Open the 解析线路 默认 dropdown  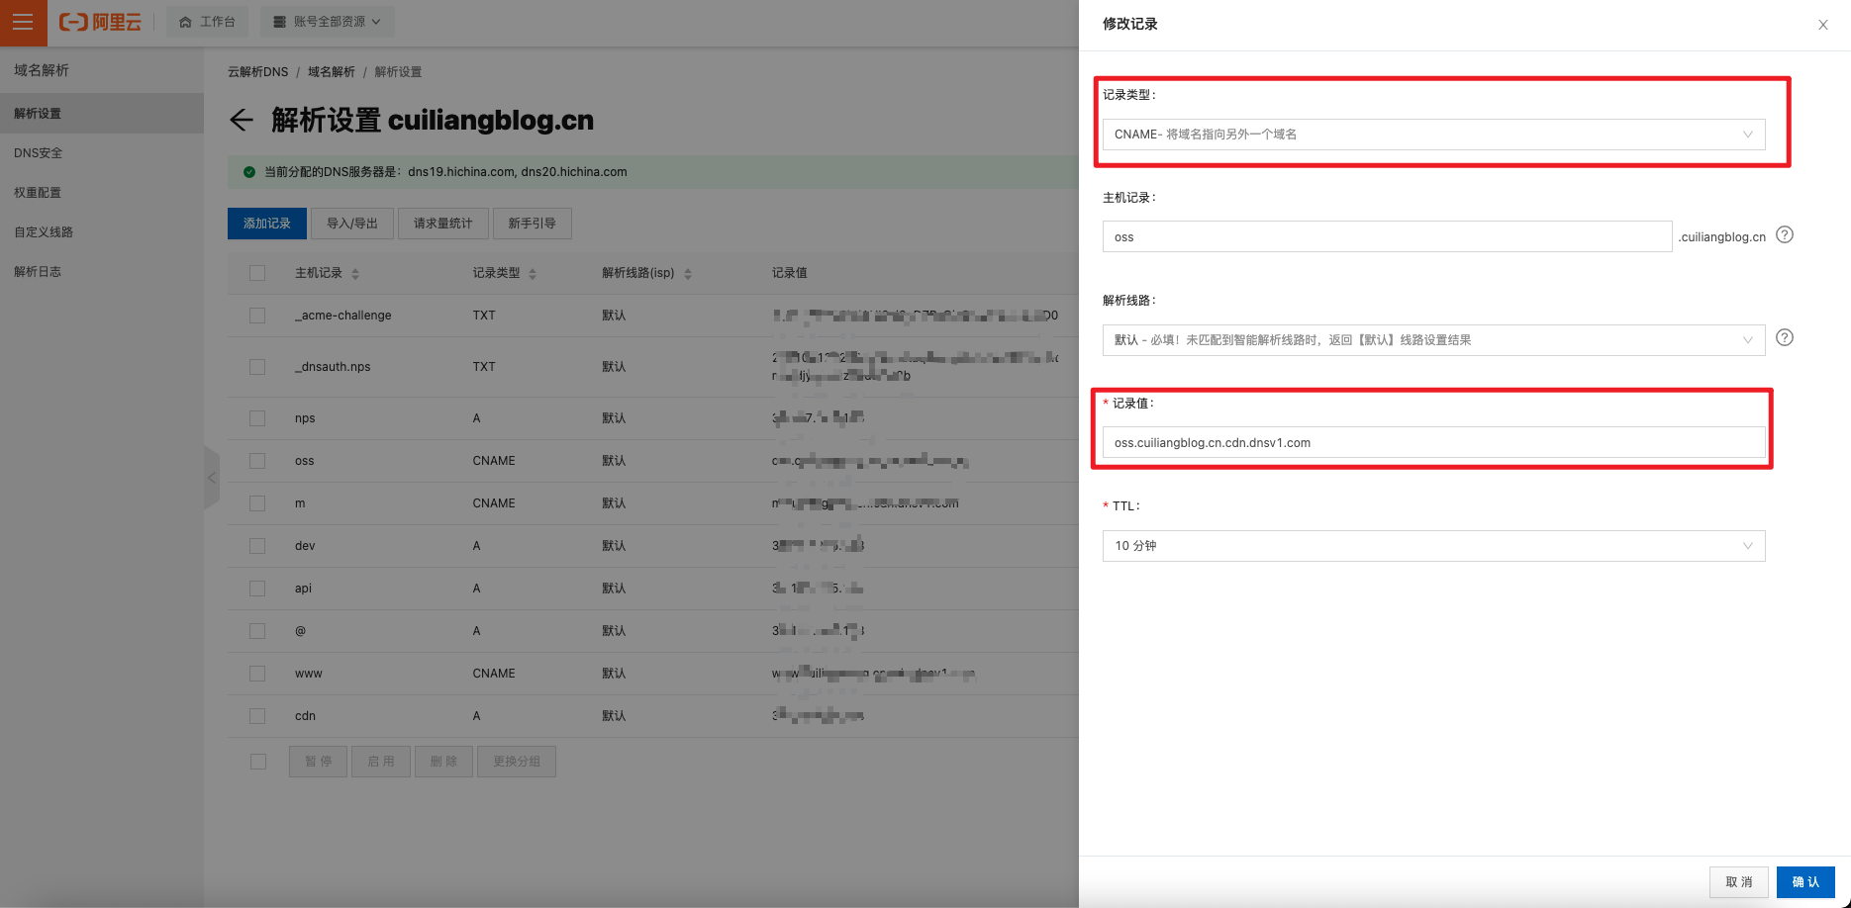click(x=1433, y=340)
